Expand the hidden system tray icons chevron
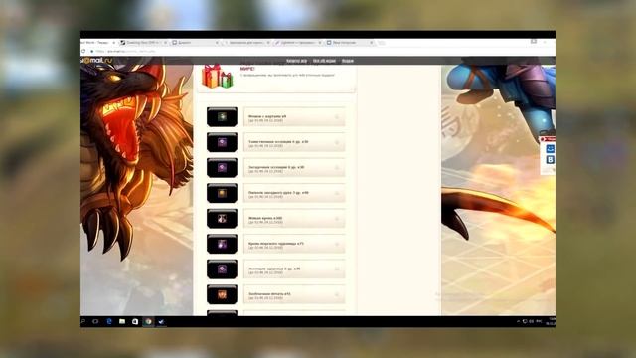The width and height of the screenshot is (636, 358). click(x=518, y=321)
